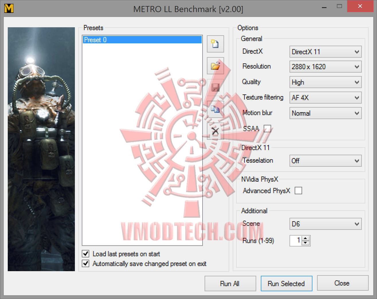This screenshot has height=299, width=377.
Task: Delete the selected preset
Action: pyautogui.click(x=215, y=131)
